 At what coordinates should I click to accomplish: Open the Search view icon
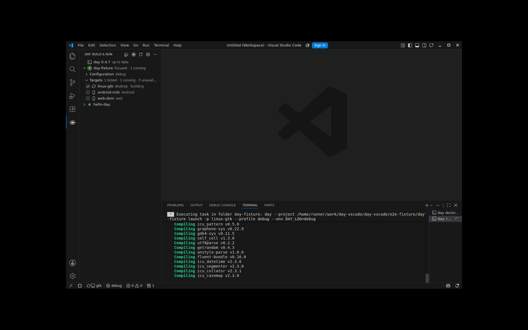[73, 69]
